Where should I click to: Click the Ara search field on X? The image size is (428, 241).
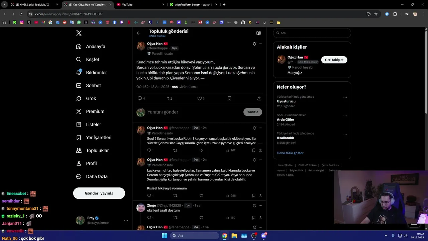(x=312, y=33)
